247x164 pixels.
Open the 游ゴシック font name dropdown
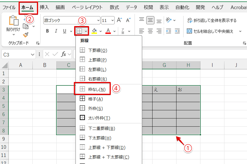tap(98, 20)
